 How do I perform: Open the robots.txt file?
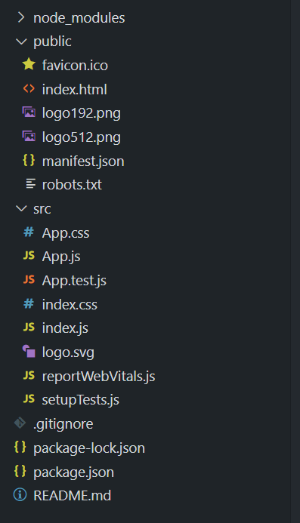pos(72,185)
